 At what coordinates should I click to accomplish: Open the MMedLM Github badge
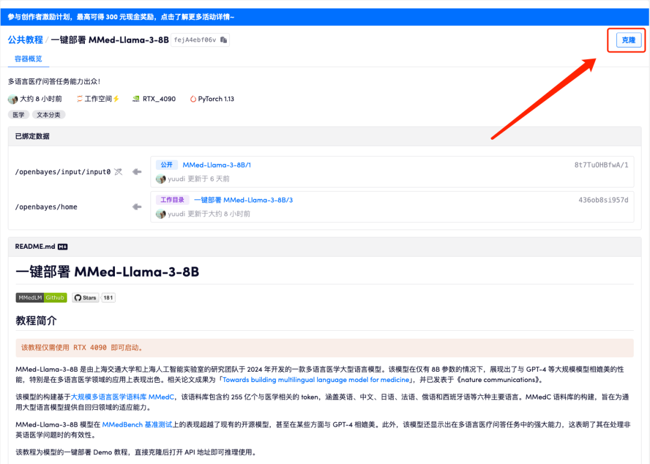coord(41,298)
